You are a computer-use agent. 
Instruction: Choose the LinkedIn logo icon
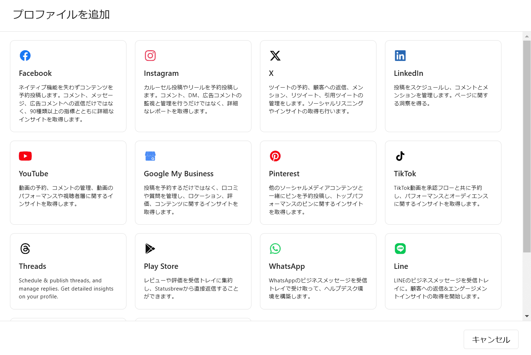pos(400,56)
